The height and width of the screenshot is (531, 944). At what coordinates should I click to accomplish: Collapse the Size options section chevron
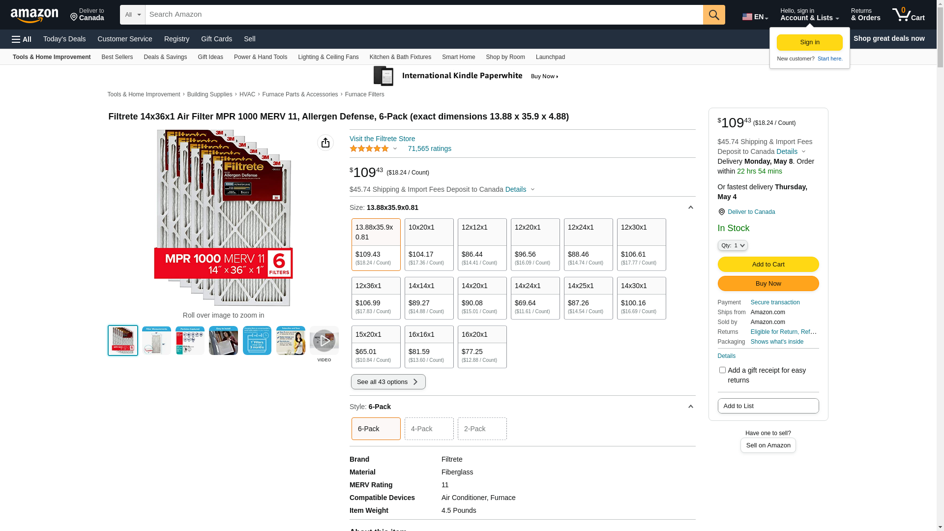click(690, 207)
